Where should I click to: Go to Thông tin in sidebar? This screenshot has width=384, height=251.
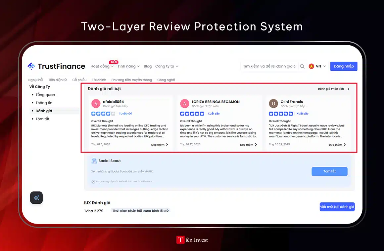click(44, 103)
